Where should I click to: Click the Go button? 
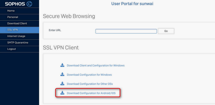coord(166,31)
